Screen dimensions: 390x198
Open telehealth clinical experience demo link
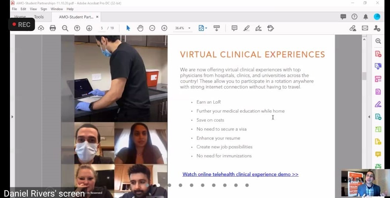click(240, 174)
